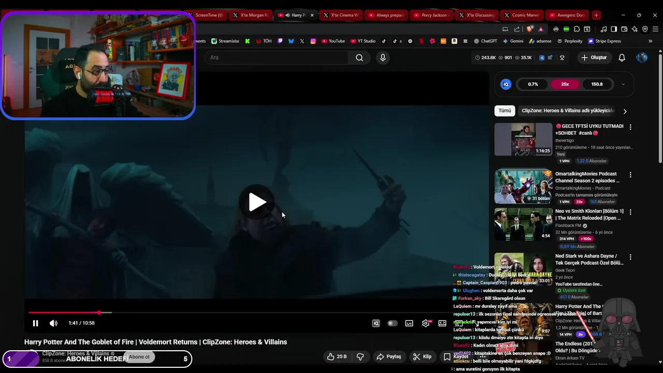Switch to the Avengers: Doom browser tab

point(567,15)
